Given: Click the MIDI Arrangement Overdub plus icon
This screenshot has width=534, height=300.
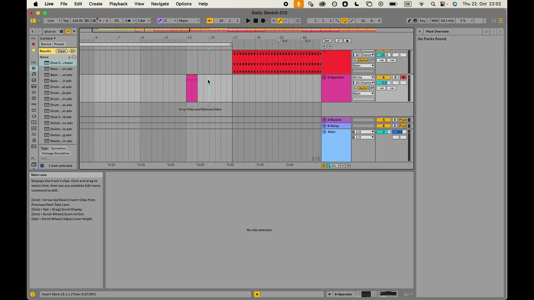Looking at the screenshot, I should click(x=274, y=20).
